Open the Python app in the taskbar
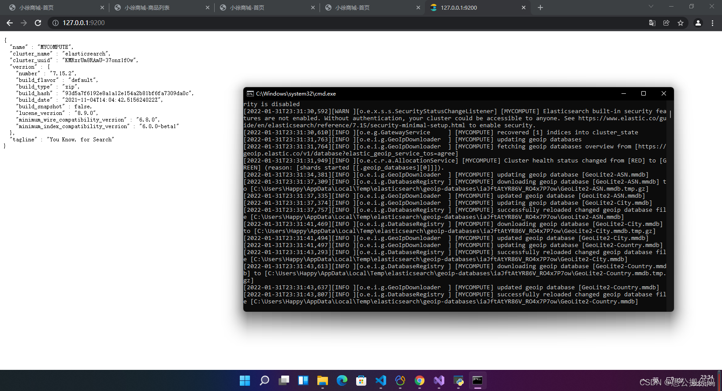 [x=458, y=380]
